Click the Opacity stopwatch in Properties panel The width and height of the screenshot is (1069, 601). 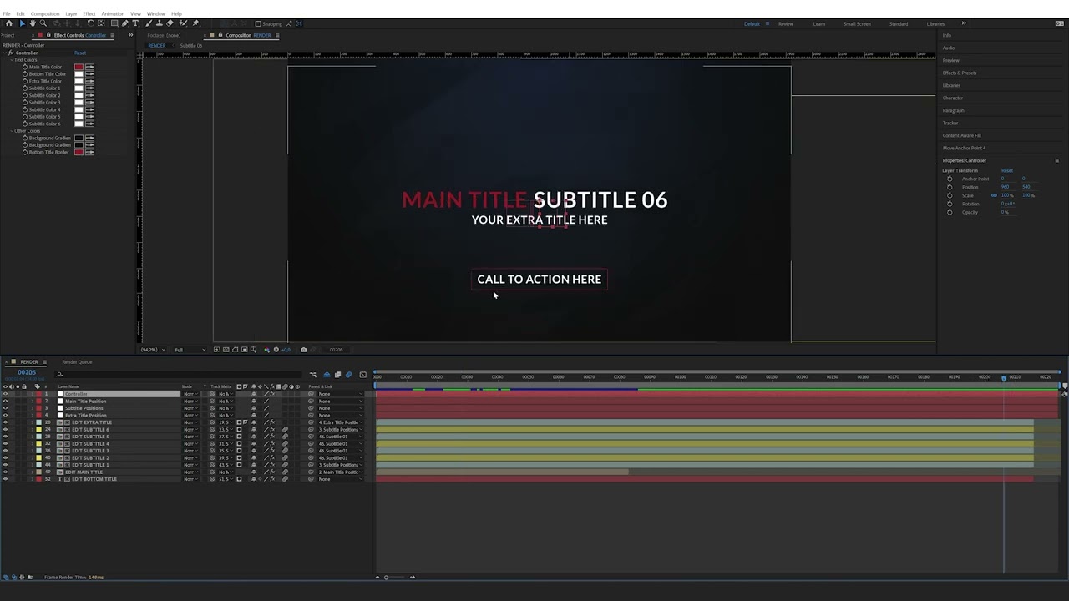coord(950,212)
